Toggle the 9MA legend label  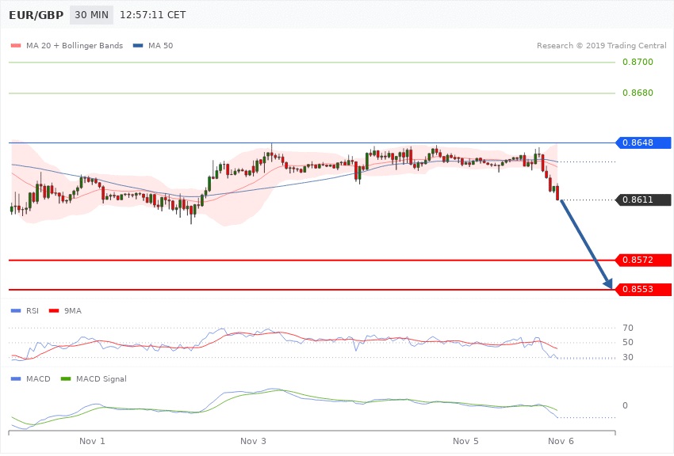(x=72, y=311)
